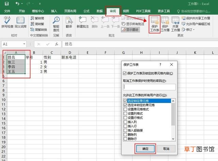Click permissions list scroll up arrow
The height and width of the screenshot is (161, 218).
[173, 101]
